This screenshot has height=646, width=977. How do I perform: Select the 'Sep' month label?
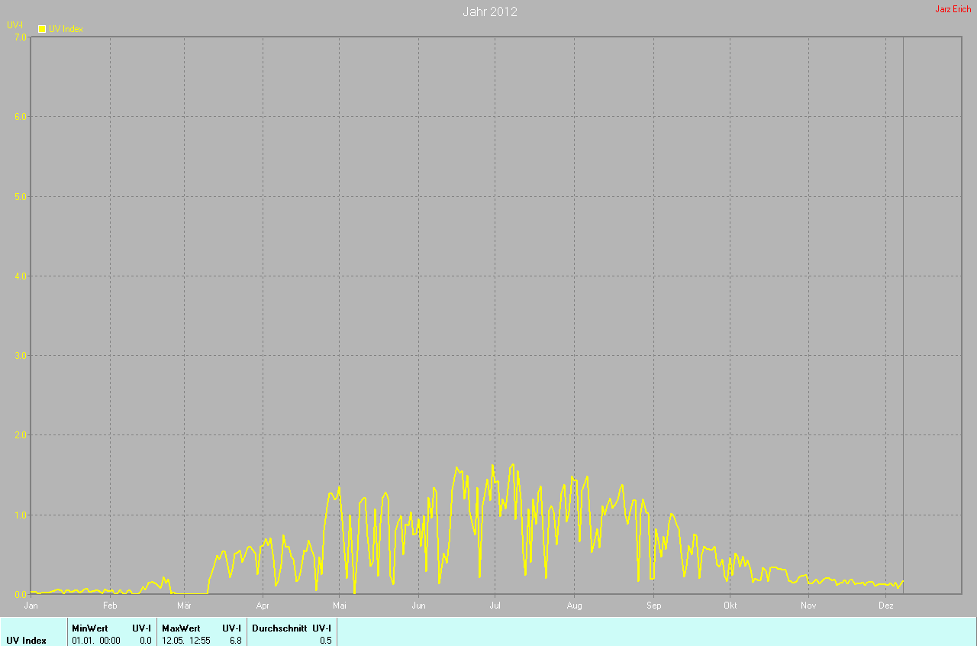pos(653,606)
